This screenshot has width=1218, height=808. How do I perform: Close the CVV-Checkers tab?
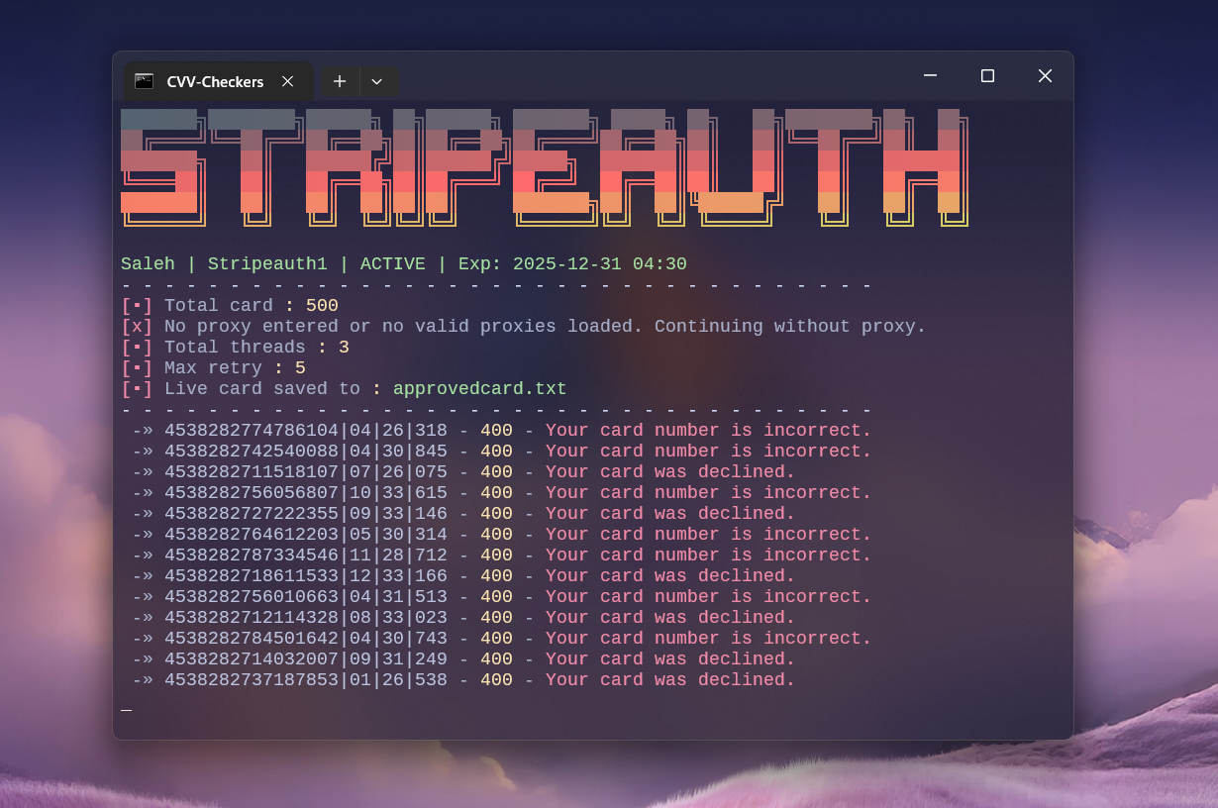(x=287, y=81)
